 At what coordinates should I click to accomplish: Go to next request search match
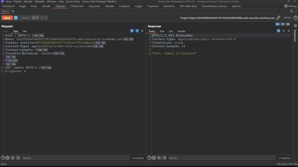18,158
